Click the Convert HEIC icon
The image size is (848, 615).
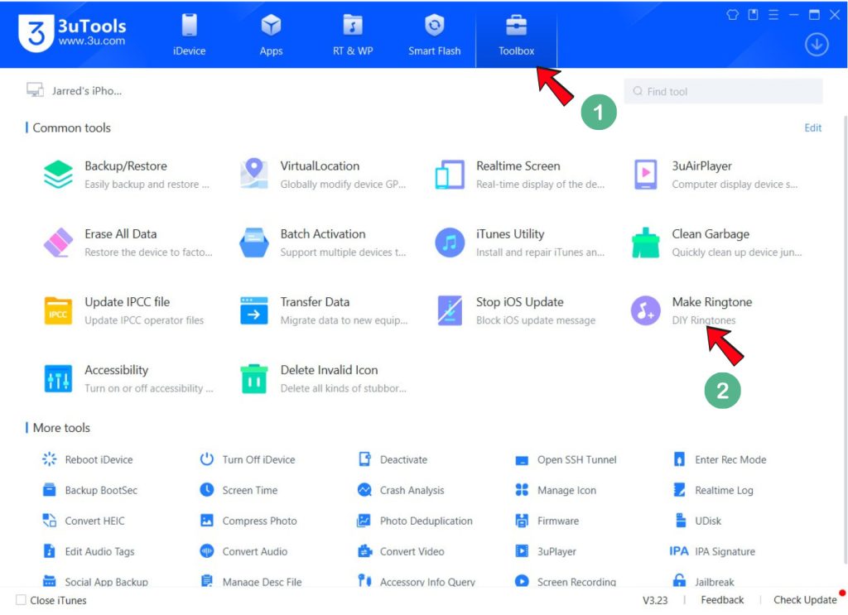tap(49, 521)
